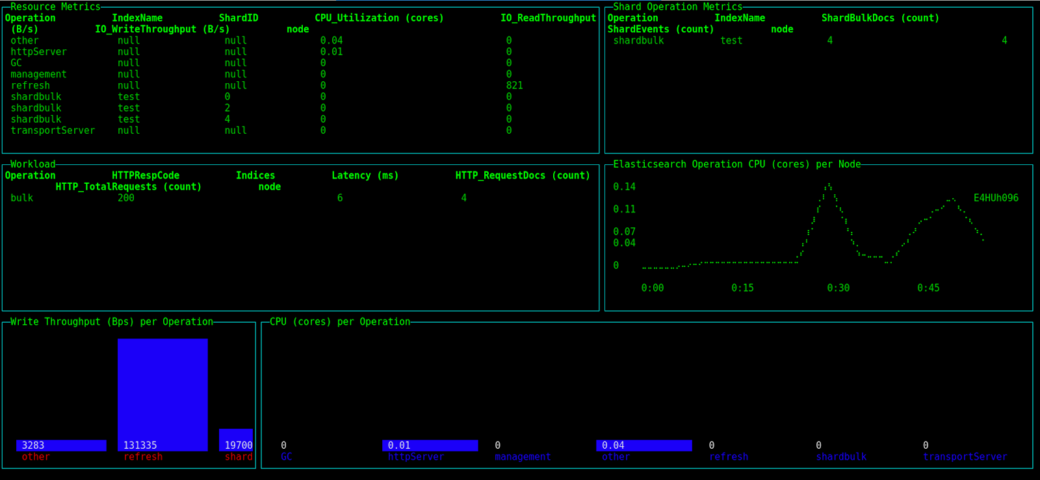
Task: Click the 821 read throughput value
Action: point(515,86)
